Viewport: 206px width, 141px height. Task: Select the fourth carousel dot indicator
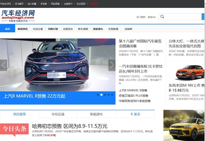pyautogui.click(x=109, y=95)
